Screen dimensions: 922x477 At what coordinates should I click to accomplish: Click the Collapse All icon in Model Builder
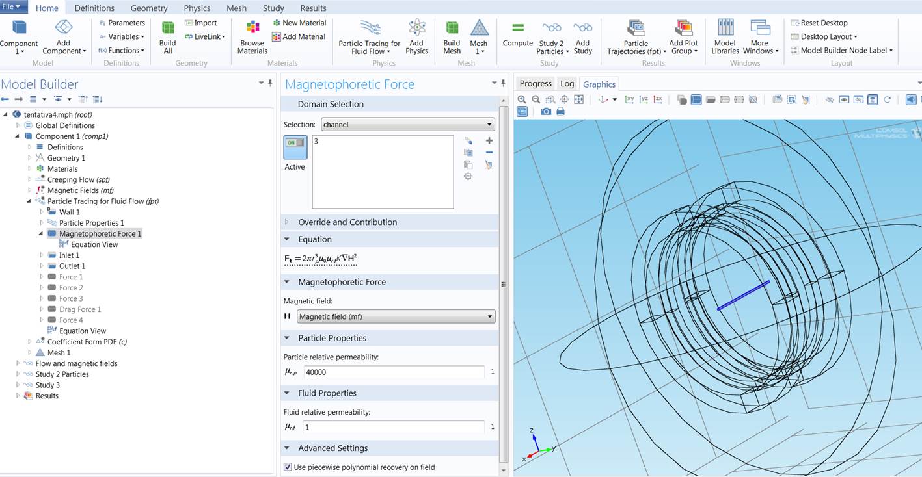83,99
